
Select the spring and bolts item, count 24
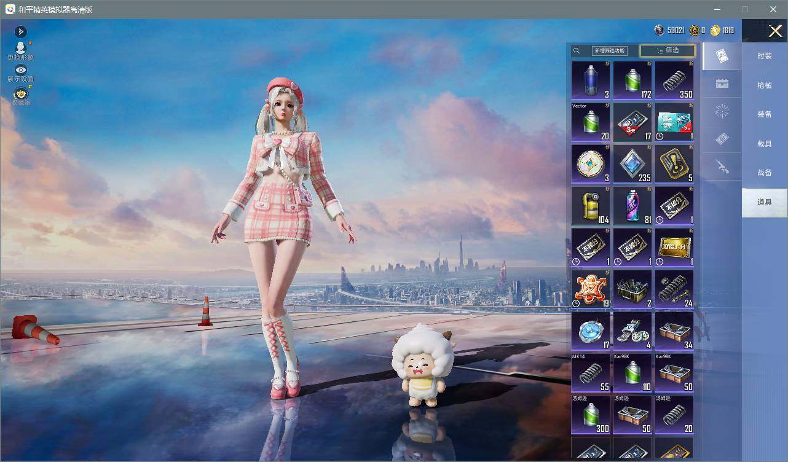pyautogui.click(x=674, y=289)
